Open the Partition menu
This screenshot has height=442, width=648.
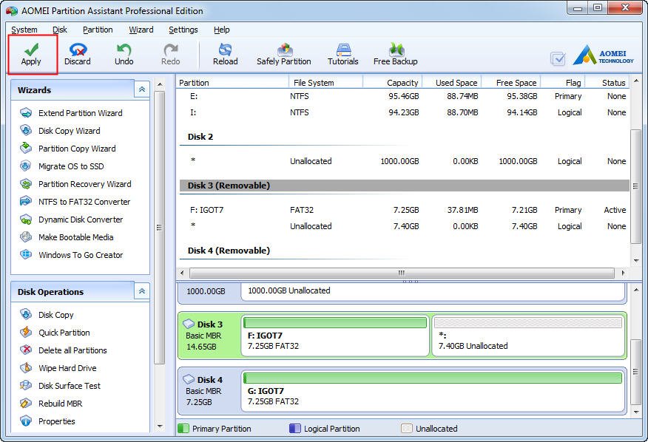click(98, 30)
